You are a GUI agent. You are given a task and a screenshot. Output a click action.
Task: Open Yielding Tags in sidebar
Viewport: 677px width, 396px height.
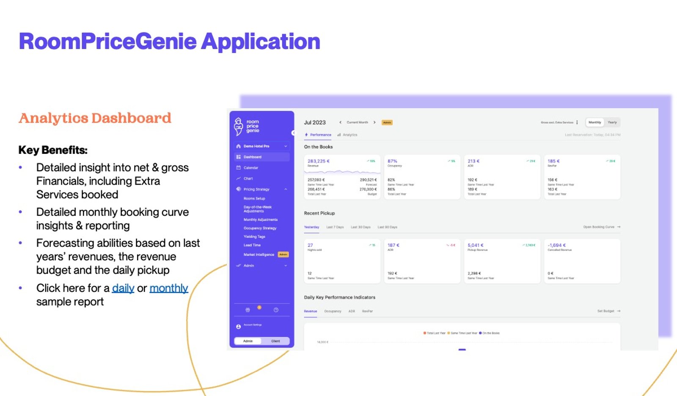coord(254,236)
